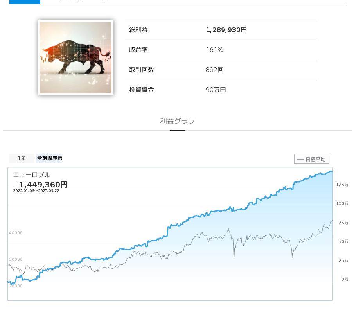
Task: Click the 0万 axis label
Action: click(x=345, y=279)
